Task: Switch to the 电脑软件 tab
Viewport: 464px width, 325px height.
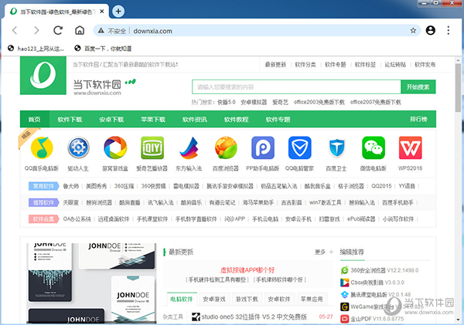Action: pyautogui.click(x=182, y=299)
